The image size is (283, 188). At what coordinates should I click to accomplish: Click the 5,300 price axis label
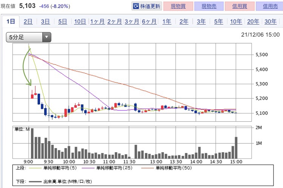click(261, 84)
